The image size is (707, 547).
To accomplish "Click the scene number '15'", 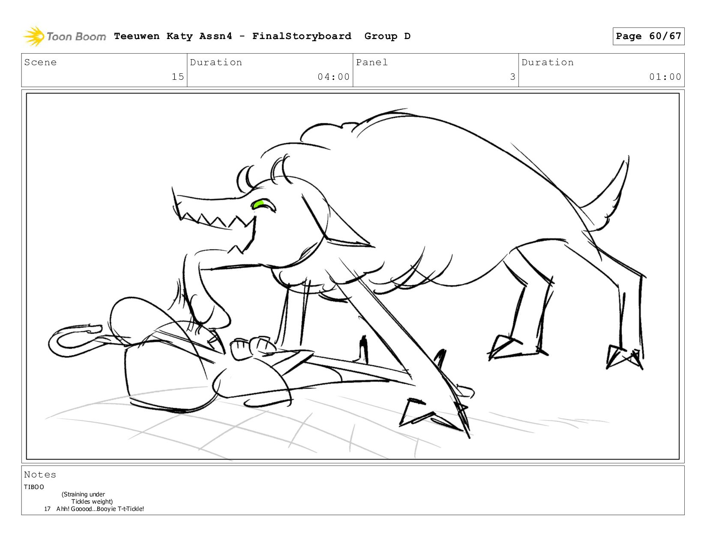I will (x=178, y=77).
